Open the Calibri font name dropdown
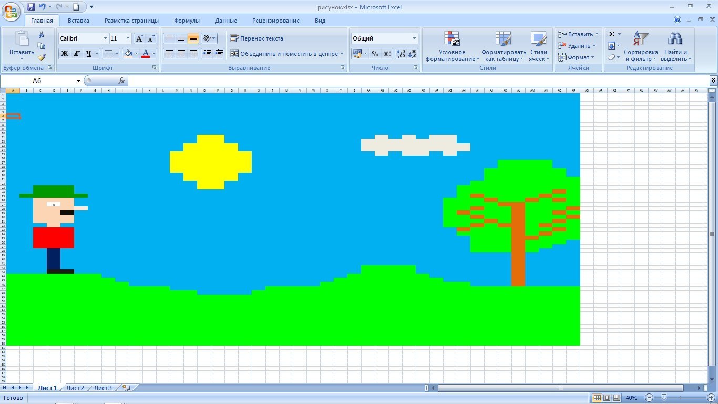 pos(105,38)
